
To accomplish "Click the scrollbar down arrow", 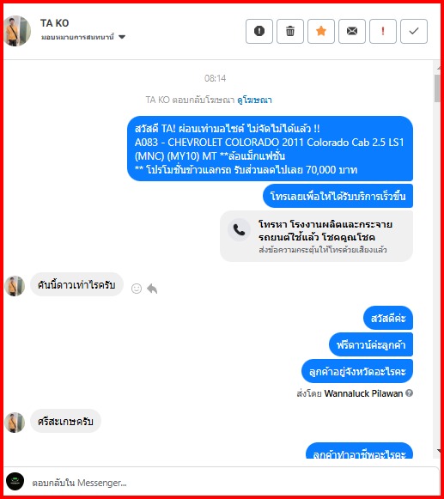I will coord(439,451).
